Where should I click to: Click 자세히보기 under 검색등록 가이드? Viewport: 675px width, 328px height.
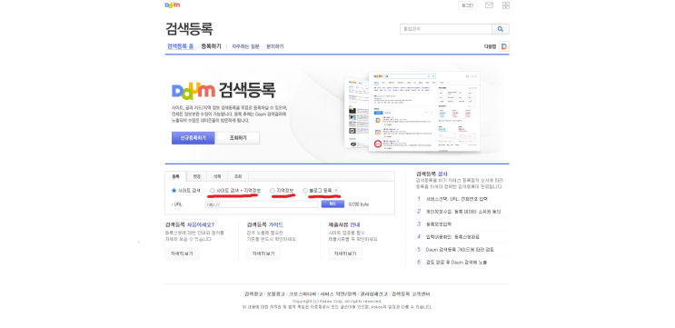(x=263, y=253)
